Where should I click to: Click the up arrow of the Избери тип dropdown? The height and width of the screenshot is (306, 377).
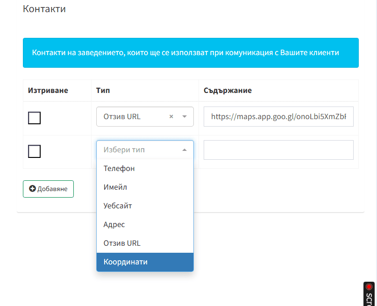coord(185,150)
